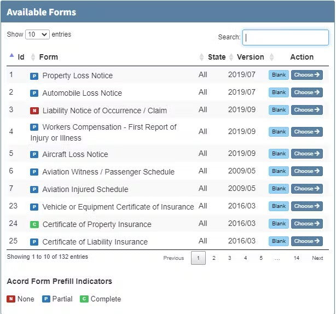Viewport: 336px width, 314px height.
Task: Click the Search input field
Action: tap(285, 37)
